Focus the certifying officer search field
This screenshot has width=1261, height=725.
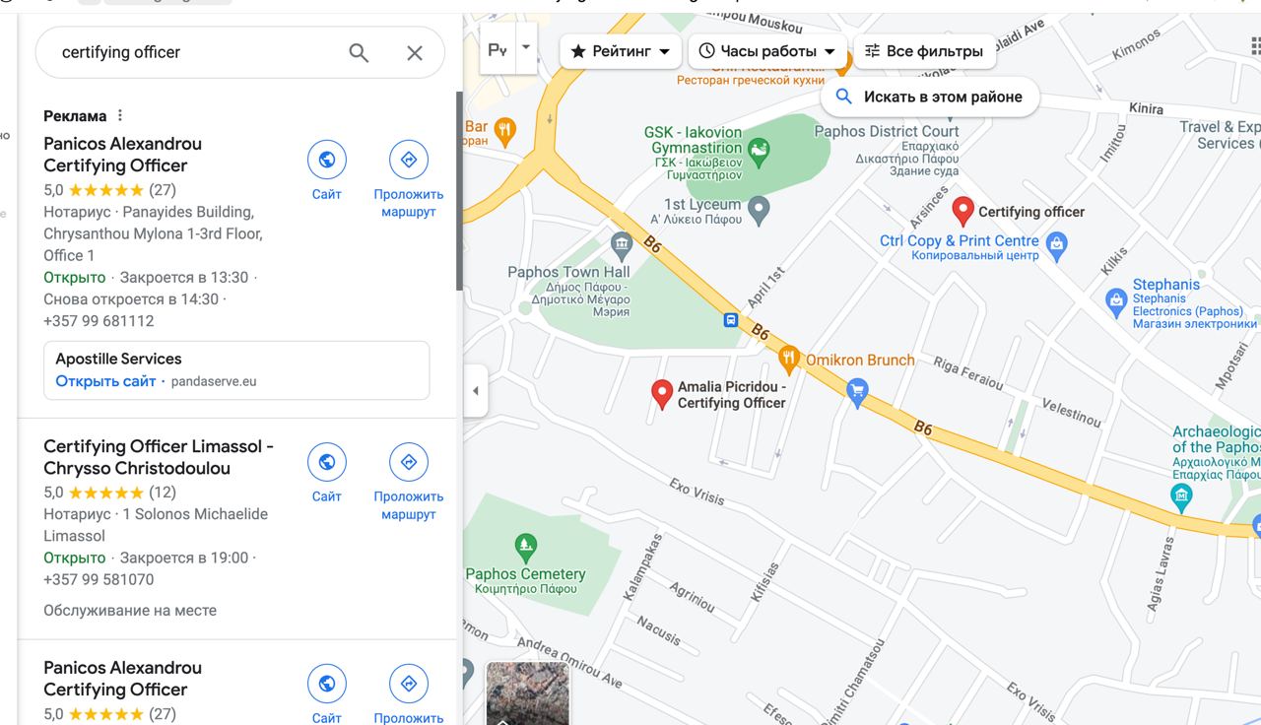pos(197,53)
